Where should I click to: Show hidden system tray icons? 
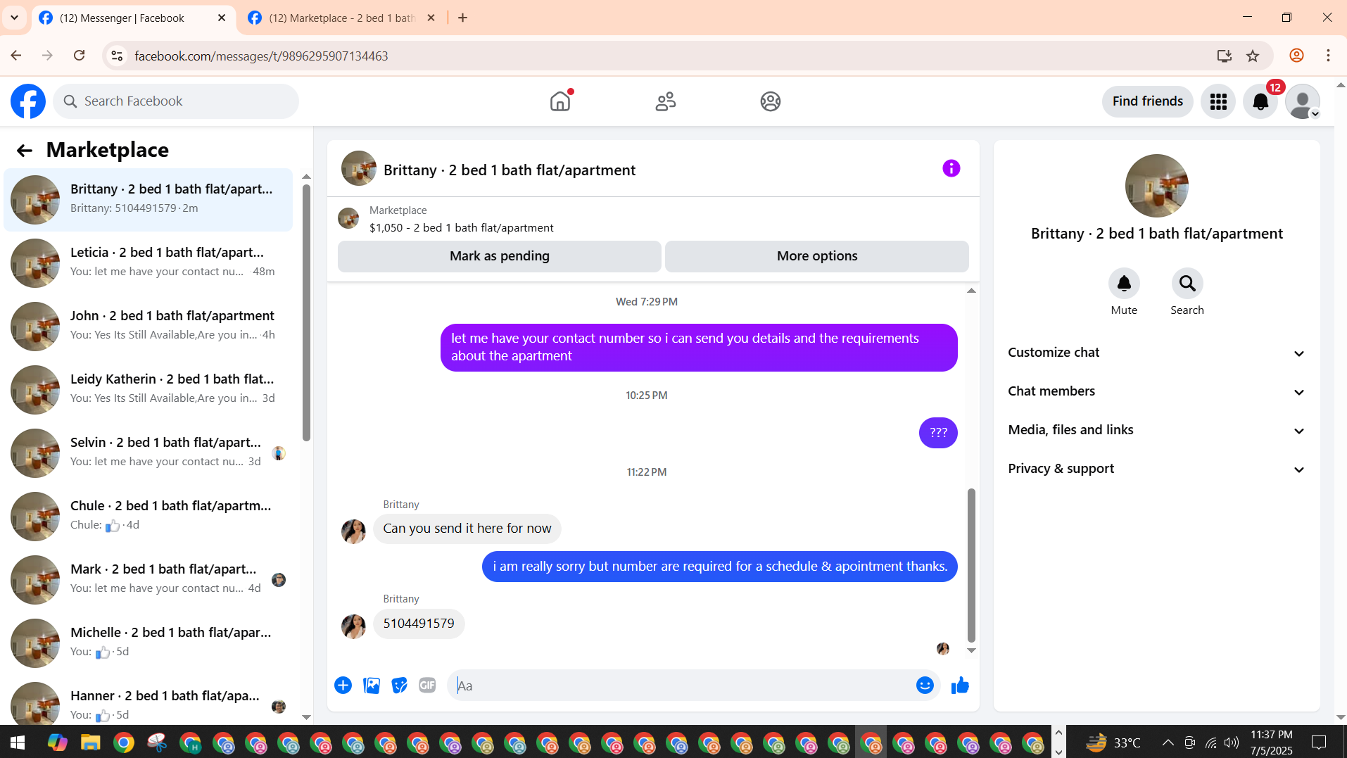[1168, 742]
